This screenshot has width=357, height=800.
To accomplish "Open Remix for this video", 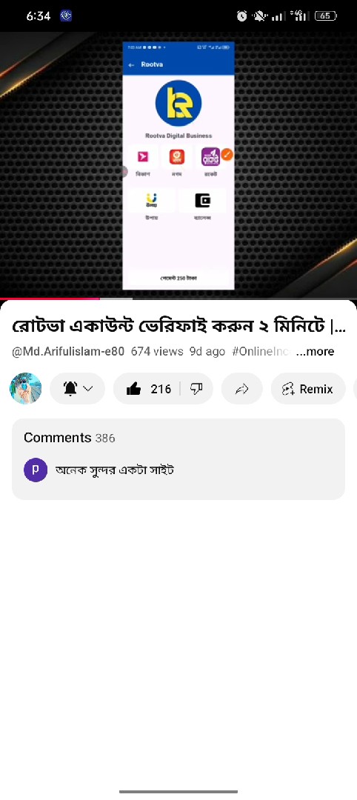I will tap(308, 390).
